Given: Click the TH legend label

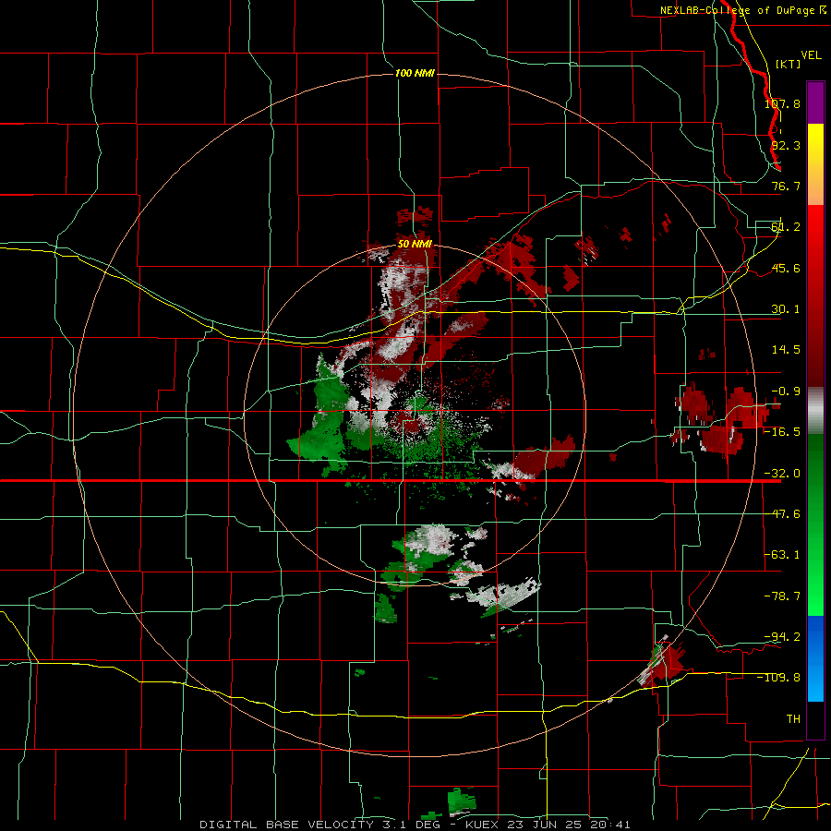Looking at the screenshot, I should [x=793, y=718].
